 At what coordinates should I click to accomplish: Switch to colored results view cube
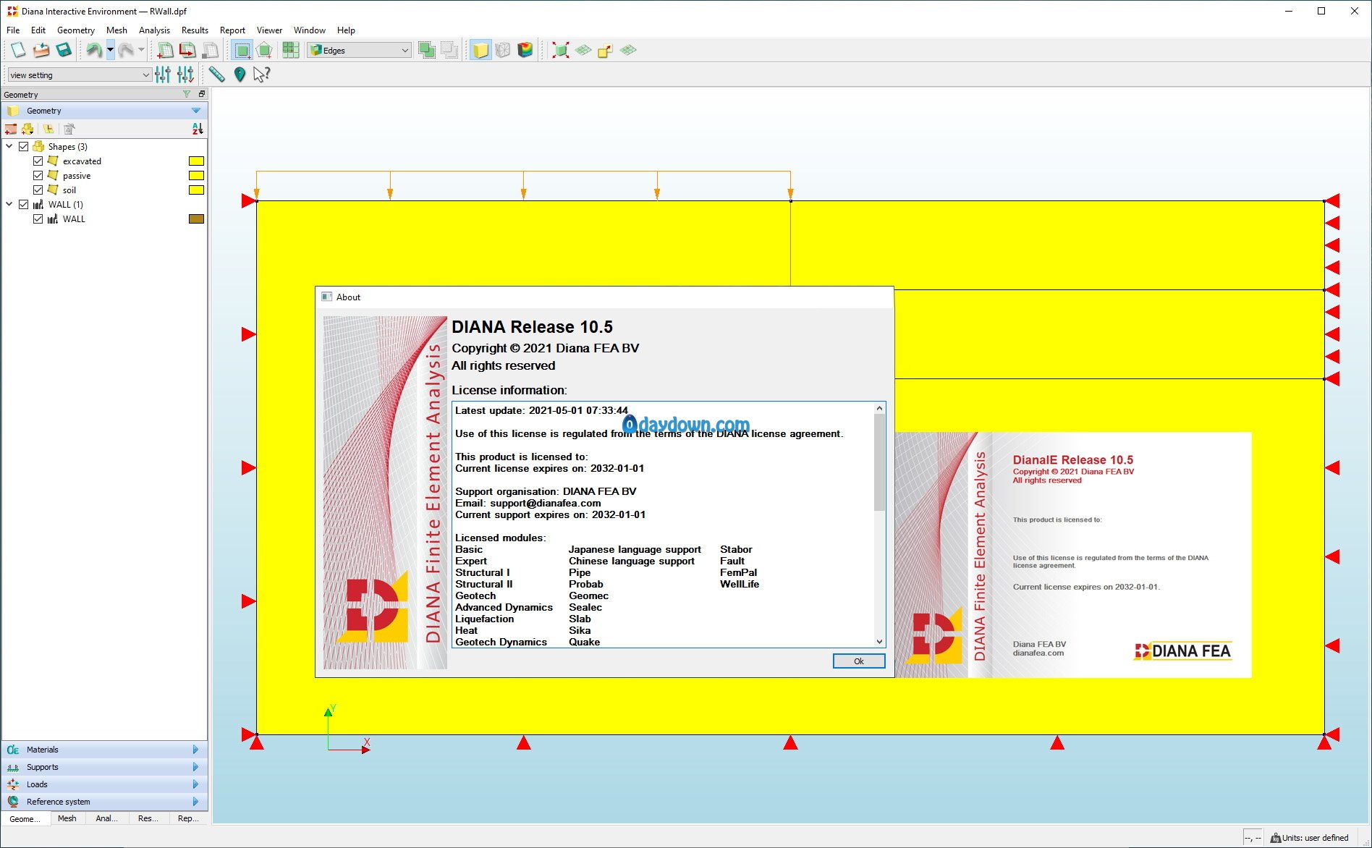pos(525,50)
